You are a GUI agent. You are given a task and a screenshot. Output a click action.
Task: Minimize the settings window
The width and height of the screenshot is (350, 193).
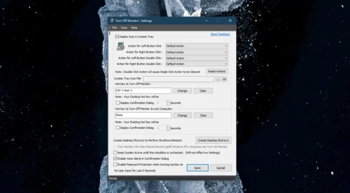pos(206,21)
